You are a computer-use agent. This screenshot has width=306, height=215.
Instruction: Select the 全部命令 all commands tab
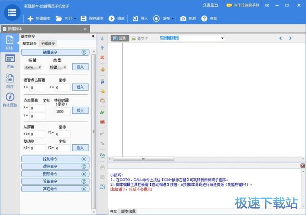48,43
